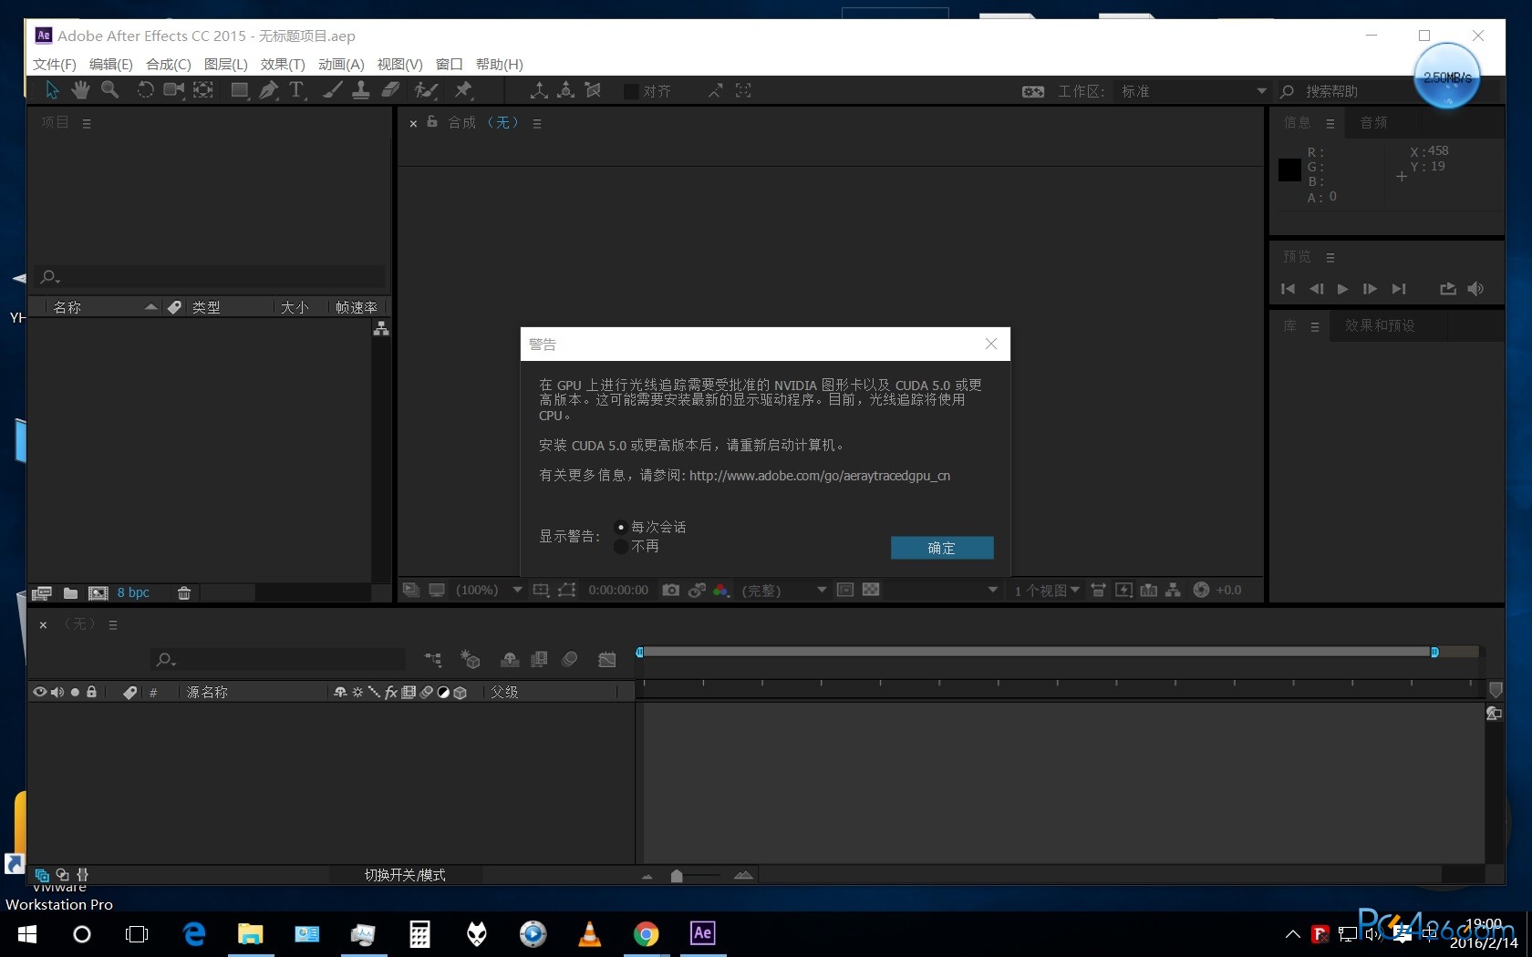This screenshot has width=1532, height=957.
Task: Click the show channel RGB icon
Action: click(721, 590)
